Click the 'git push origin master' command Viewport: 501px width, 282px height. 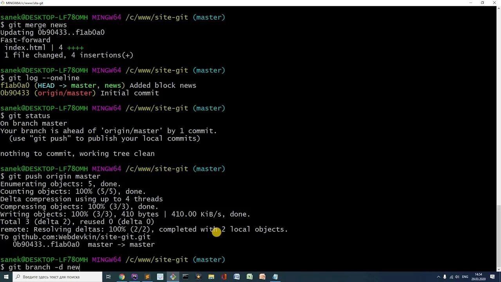(50, 176)
